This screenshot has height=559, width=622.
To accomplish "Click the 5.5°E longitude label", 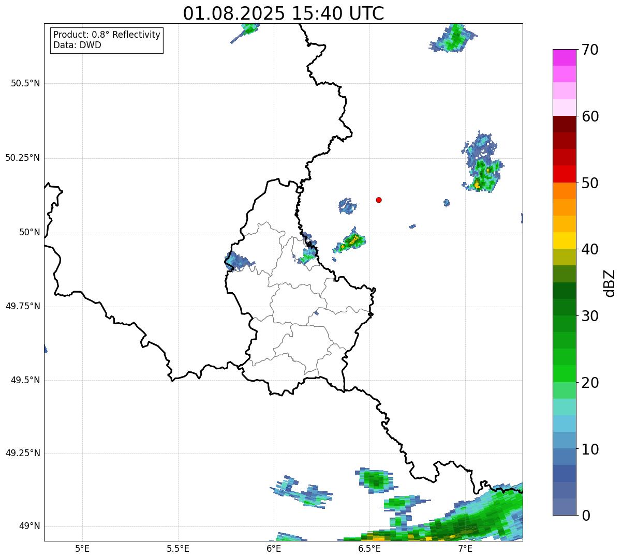I will pyautogui.click(x=178, y=548).
